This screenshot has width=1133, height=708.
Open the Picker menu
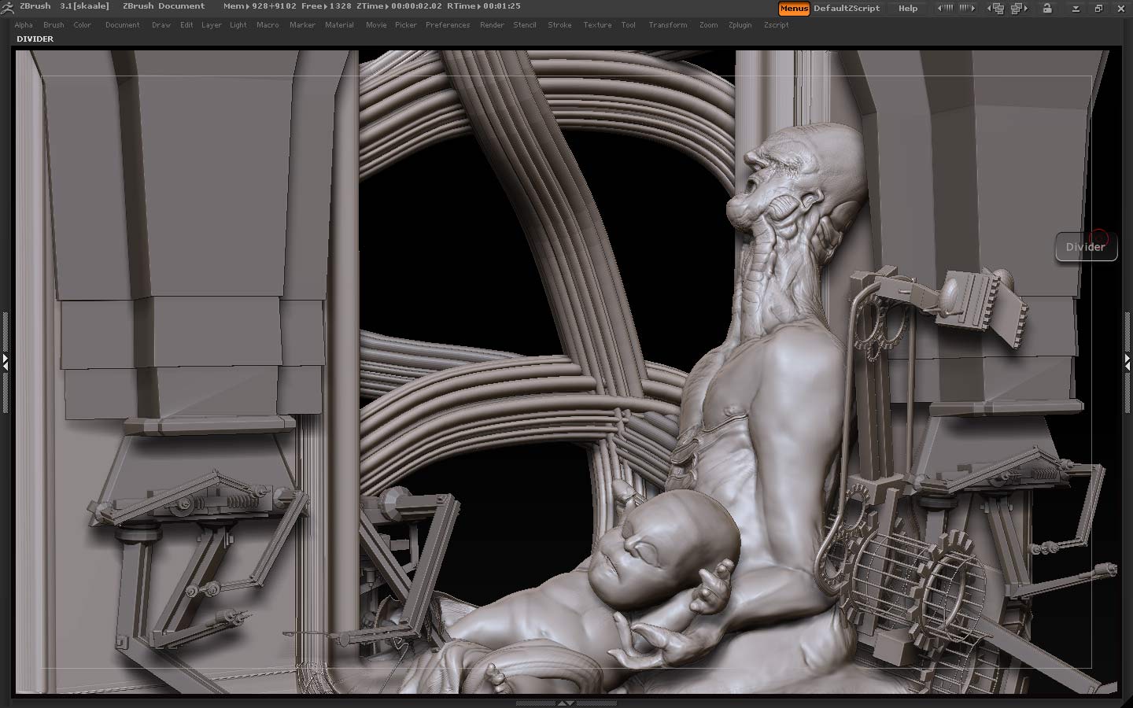pyautogui.click(x=406, y=25)
